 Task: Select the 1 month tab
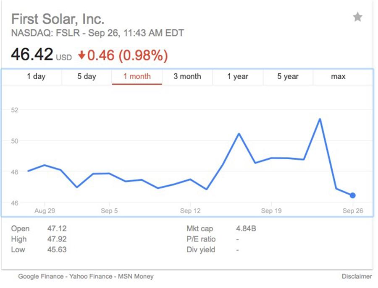coord(137,76)
